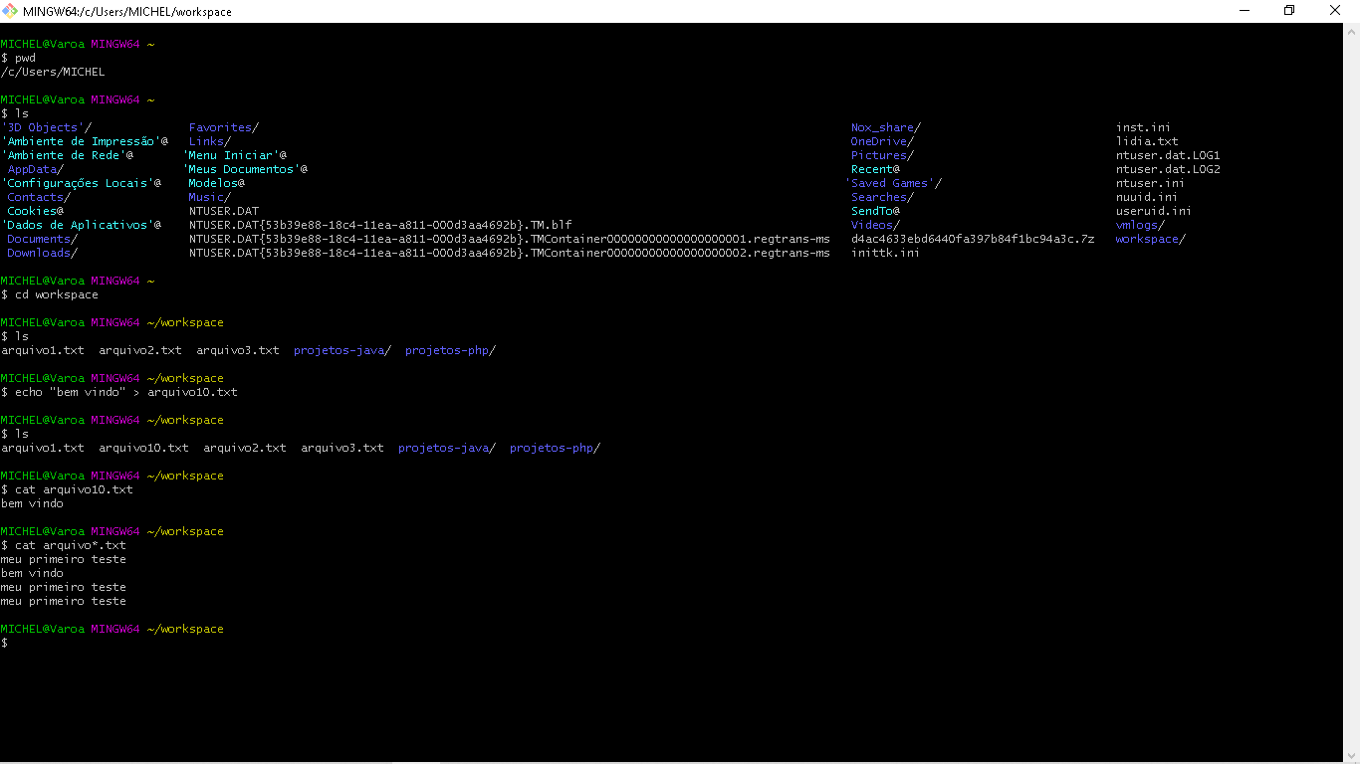Select the Videos/ directory name

875,225
